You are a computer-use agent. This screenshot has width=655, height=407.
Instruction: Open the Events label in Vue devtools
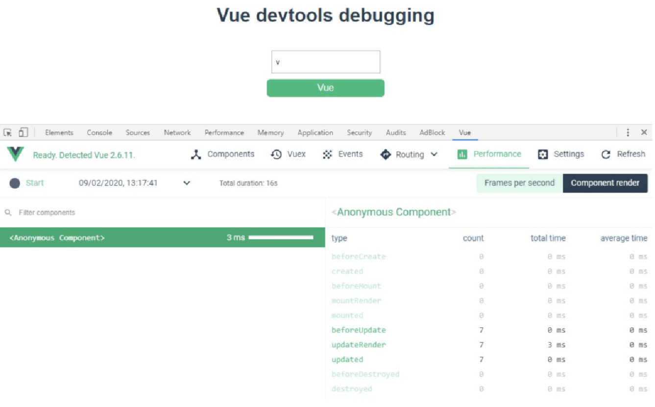[350, 154]
